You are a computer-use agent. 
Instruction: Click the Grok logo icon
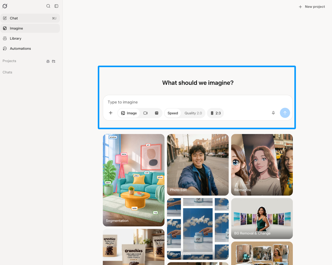tap(5, 6)
